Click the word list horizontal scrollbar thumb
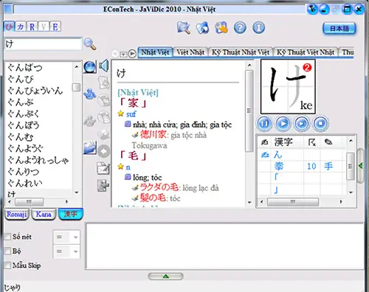 pyautogui.click(x=29, y=202)
